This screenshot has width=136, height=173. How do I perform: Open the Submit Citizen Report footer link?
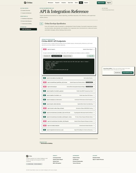58,159
